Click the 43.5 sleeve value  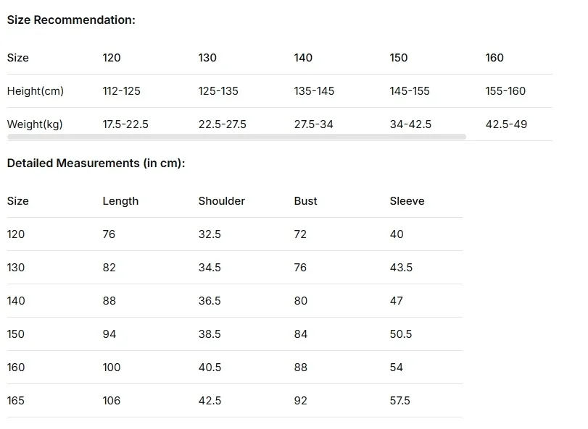[x=401, y=268]
